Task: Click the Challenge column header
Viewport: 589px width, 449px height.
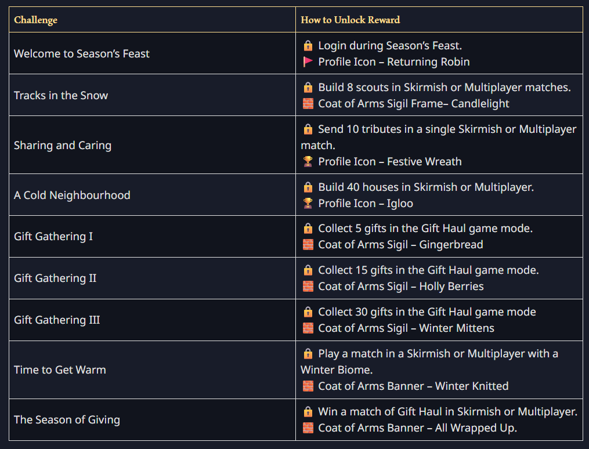Action: click(36, 20)
